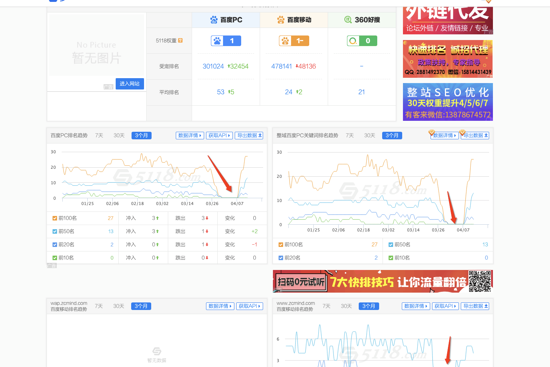This screenshot has height=367, width=550.
Task: Toggle the 前20名 checkbox in 整域百度PC关键词 panel
Action: [281, 258]
